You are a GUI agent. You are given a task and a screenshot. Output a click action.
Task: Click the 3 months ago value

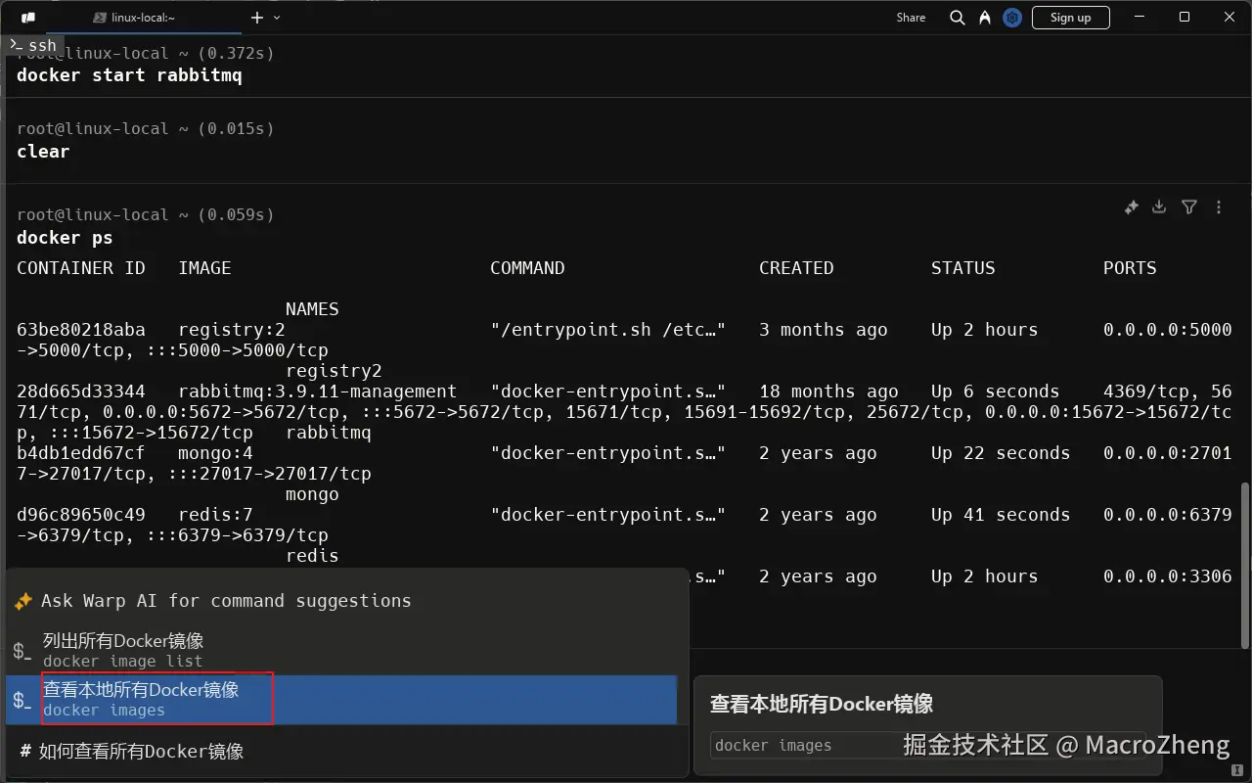(x=824, y=330)
